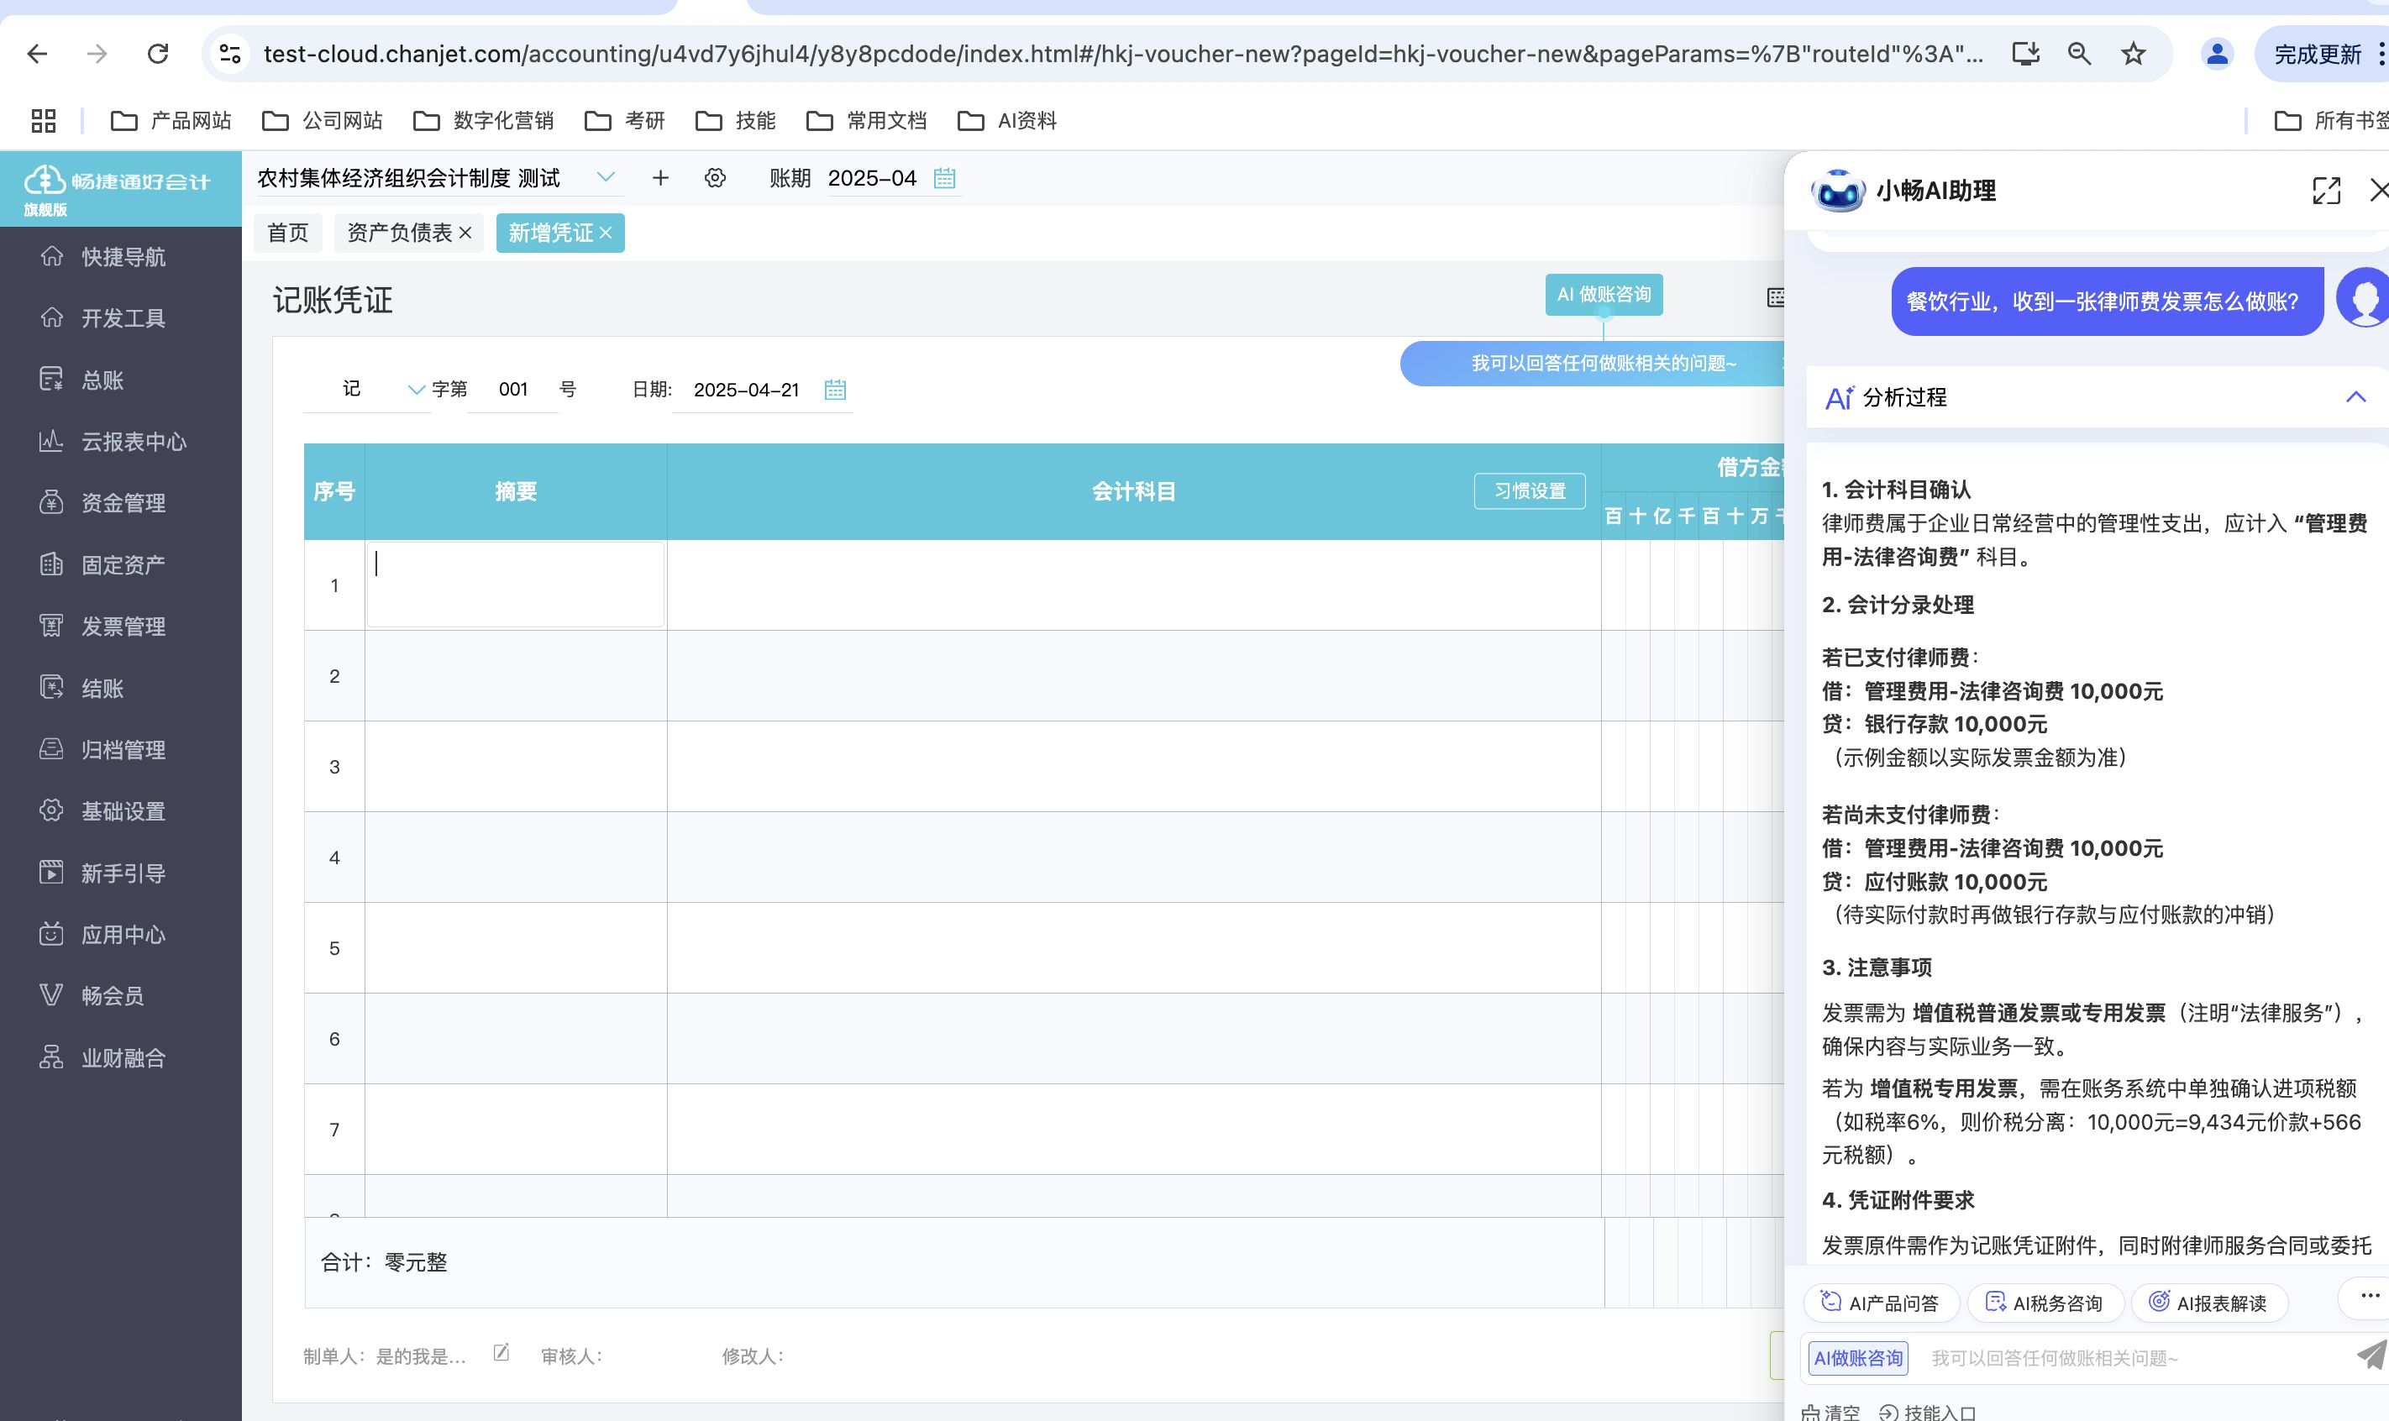
Task: Open the voucher type 记 dropdown
Action: (416, 390)
